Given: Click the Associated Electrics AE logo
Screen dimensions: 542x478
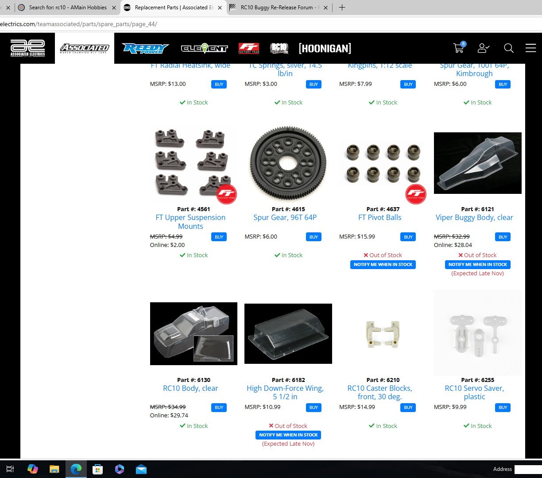Looking at the screenshot, I should point(27,48).
